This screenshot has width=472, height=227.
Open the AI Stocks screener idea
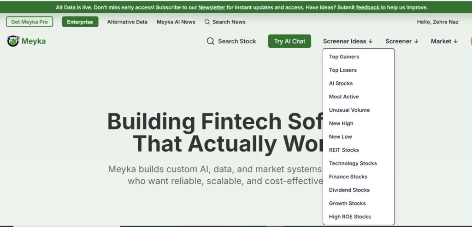pyautogui.click(x=341, y=84)
